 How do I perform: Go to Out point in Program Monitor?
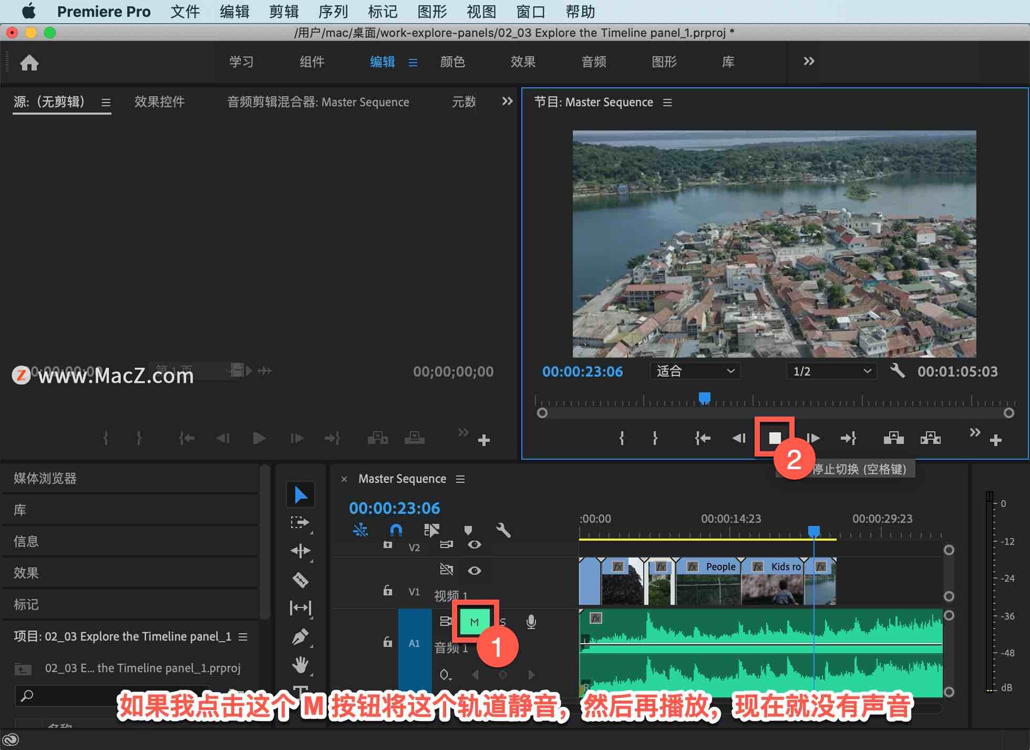click(848, 439)
